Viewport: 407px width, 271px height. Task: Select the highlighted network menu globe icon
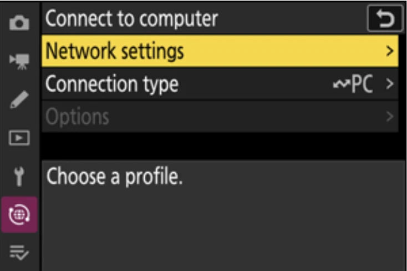pos(19,214)
